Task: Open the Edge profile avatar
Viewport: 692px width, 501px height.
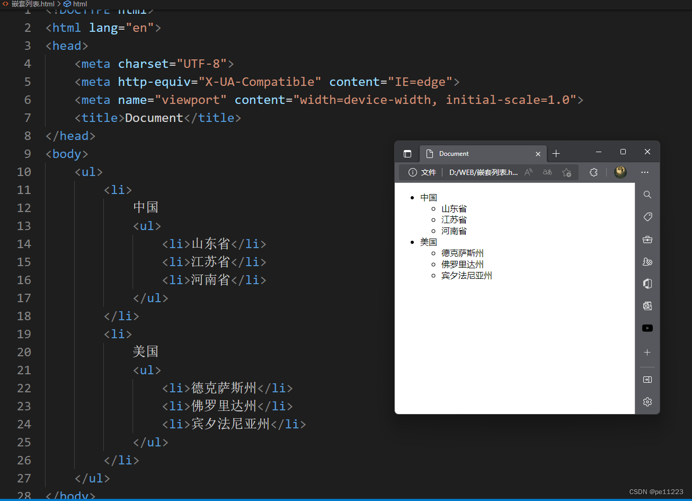Action: click(620, 172)
